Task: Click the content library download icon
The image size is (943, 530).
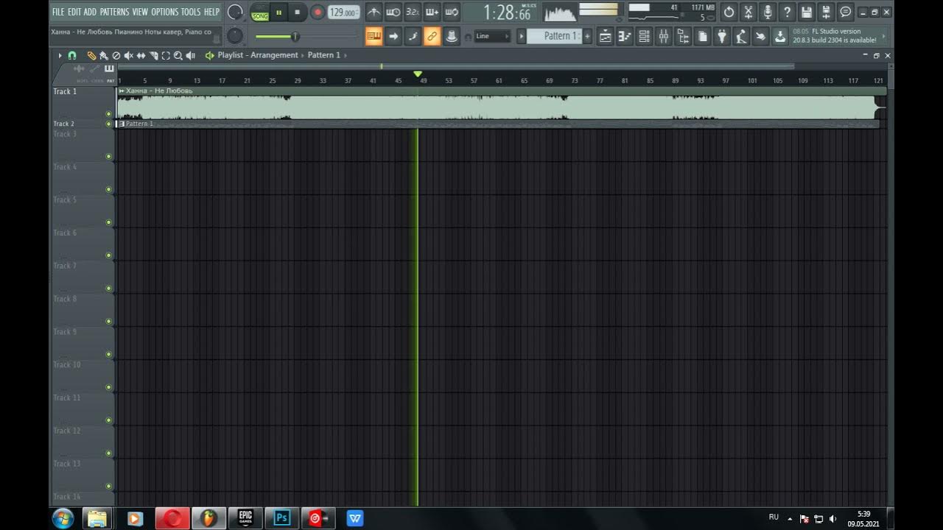Action: pyautogui.click(x=780, y=36)
